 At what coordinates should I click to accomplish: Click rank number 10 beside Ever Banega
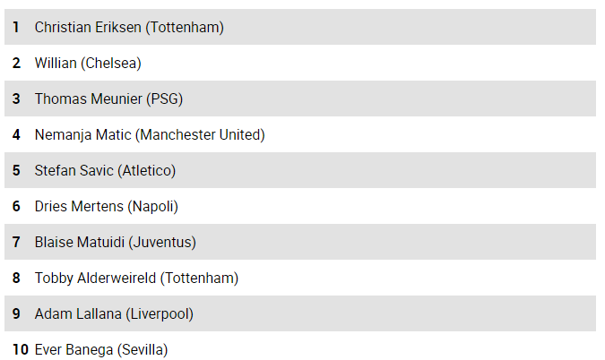tap(21, 350)
